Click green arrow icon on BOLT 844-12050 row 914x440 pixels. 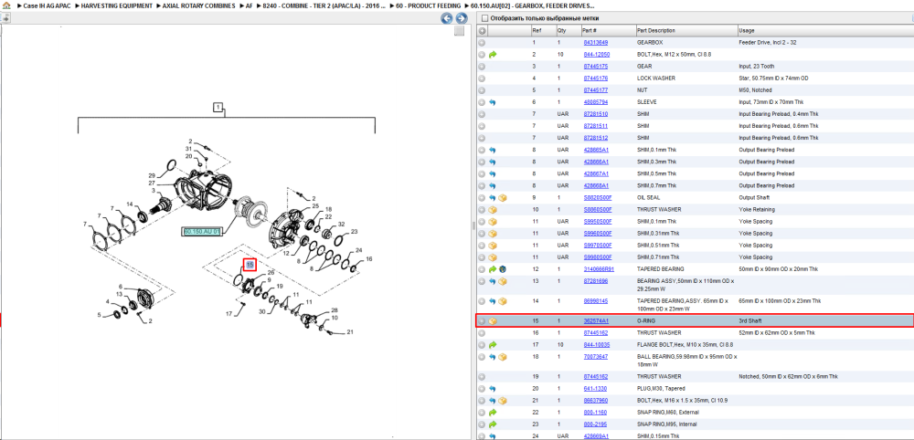pos(493,54)
